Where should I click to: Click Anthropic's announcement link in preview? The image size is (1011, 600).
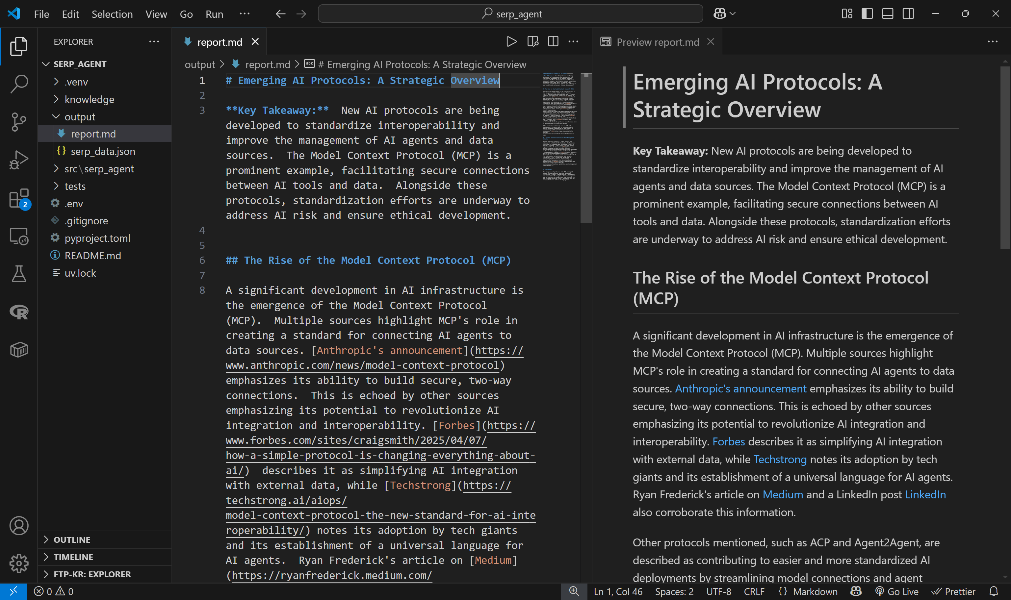point(740,388)
